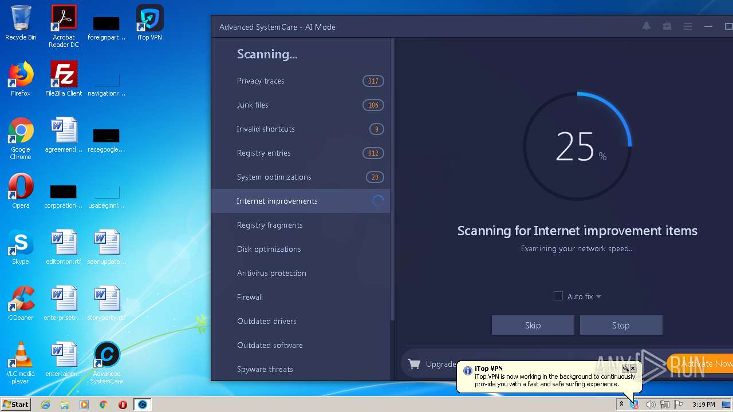Select Spyware threats scan item
The height and width of the screenshot is (412, 733).
click(x=301, y=369)
